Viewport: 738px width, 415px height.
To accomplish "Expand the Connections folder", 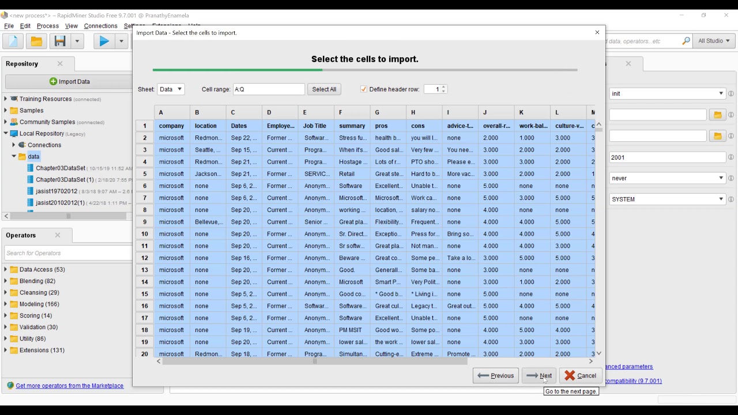I will click(x=14, y=145).
